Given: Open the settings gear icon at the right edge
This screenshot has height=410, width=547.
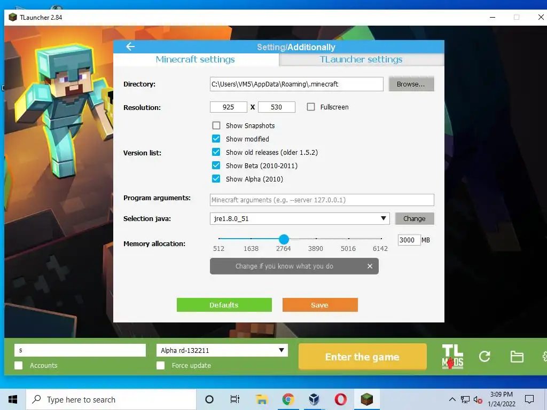Looking at the screenshot, I should (544, 357).
